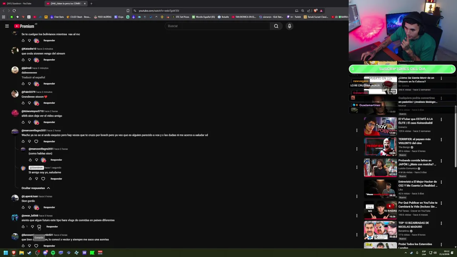
Task: Reply to @owen_lol568 with Responder
Action: pos(52,227)
